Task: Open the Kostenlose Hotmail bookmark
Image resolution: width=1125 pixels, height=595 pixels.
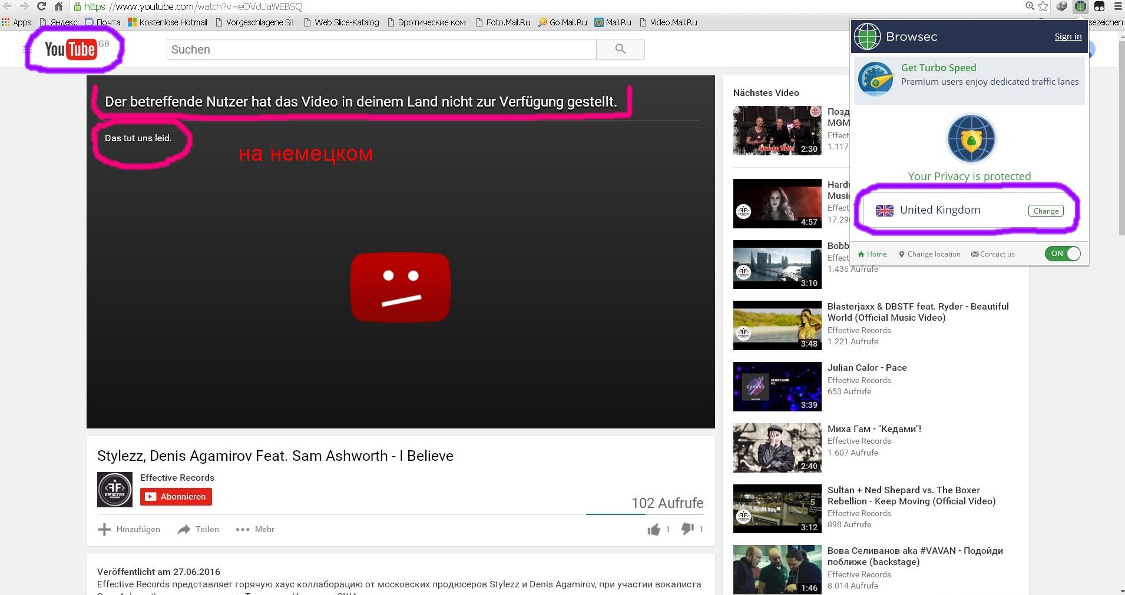Action: 168,22
